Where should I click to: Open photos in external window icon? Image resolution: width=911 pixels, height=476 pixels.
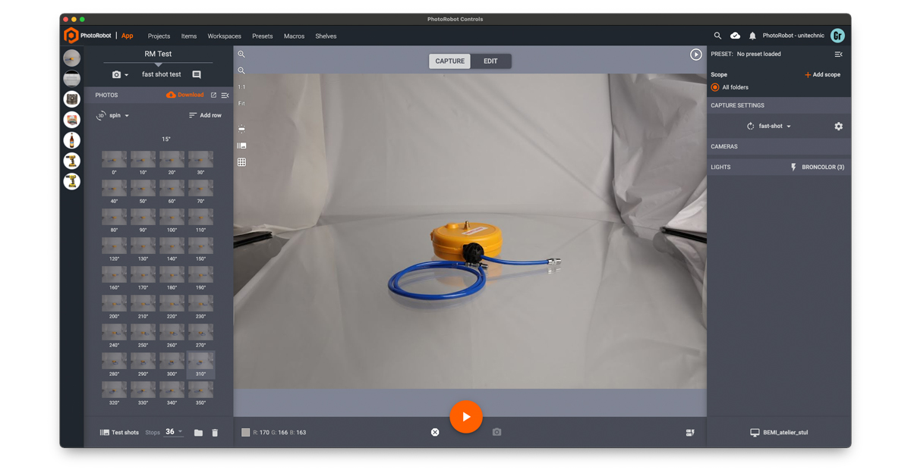pyautogui.click(x=213, y=96)
